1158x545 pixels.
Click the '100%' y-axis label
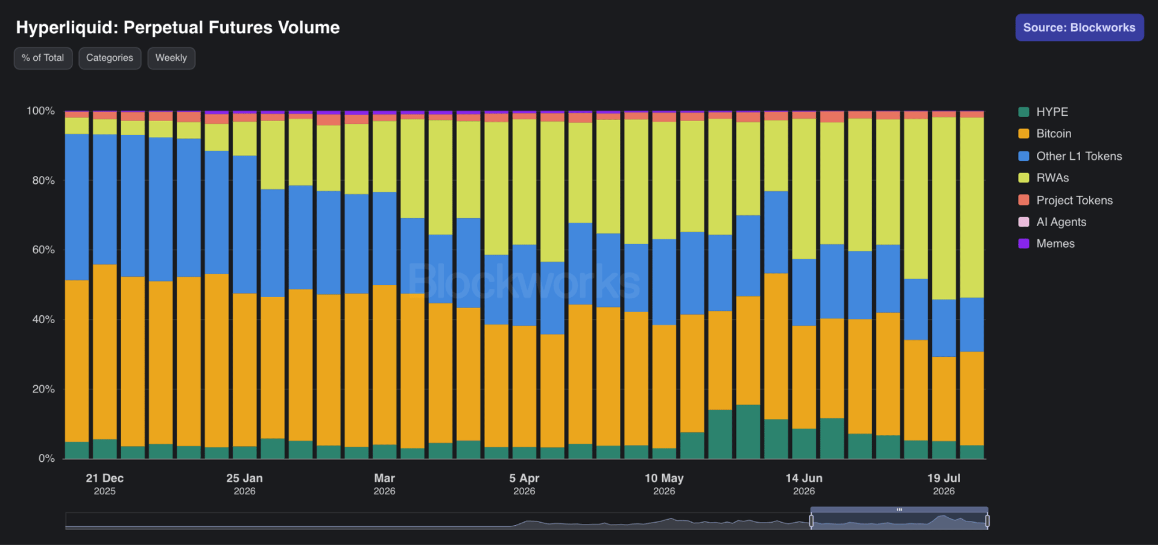[40, 111]
